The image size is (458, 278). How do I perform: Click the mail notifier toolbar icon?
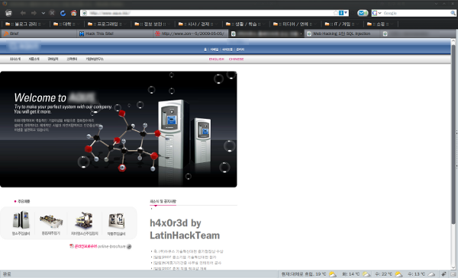[x=363, y=13]
